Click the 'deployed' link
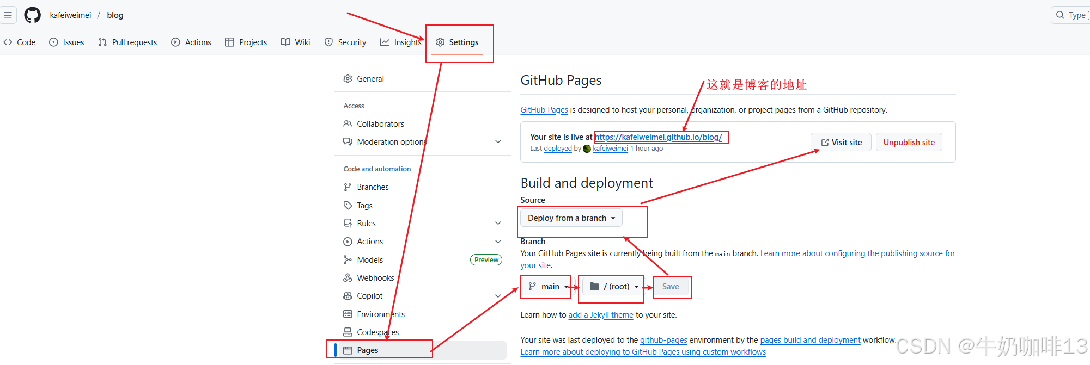The width and height of the screenshot is (1090, 365). (x=558, y=149)
